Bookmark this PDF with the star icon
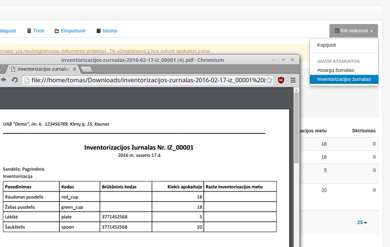Screen dimensions: 390x247 pos(269,80)
